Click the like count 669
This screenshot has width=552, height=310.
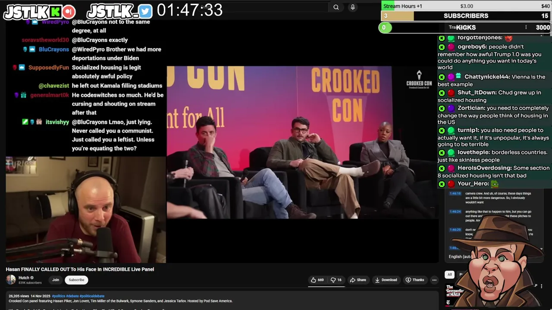point(321,280)
